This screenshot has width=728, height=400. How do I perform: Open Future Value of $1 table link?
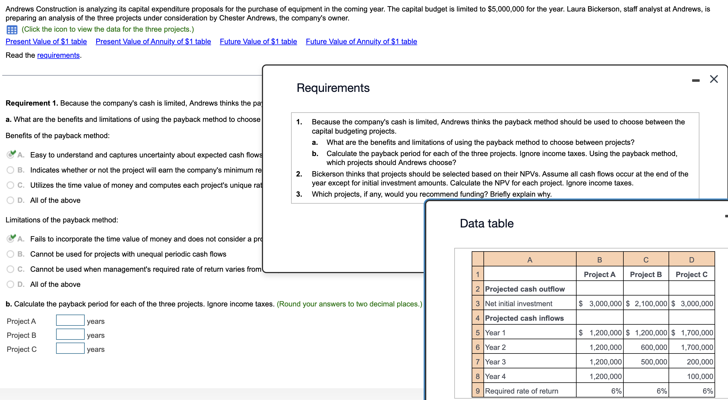[x=258, y=41]
